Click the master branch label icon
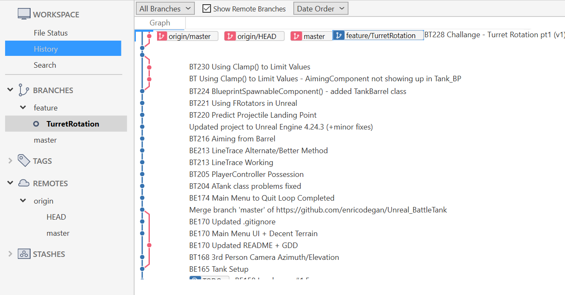 [x=296, y=36]
